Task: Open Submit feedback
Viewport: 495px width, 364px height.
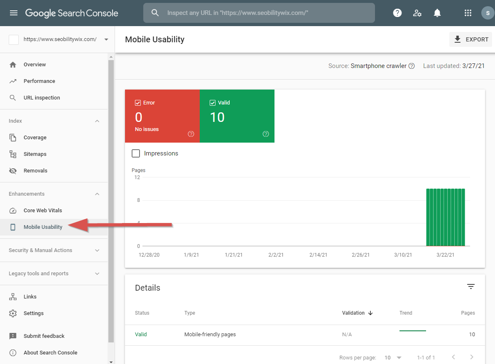Action: (44, 336)
